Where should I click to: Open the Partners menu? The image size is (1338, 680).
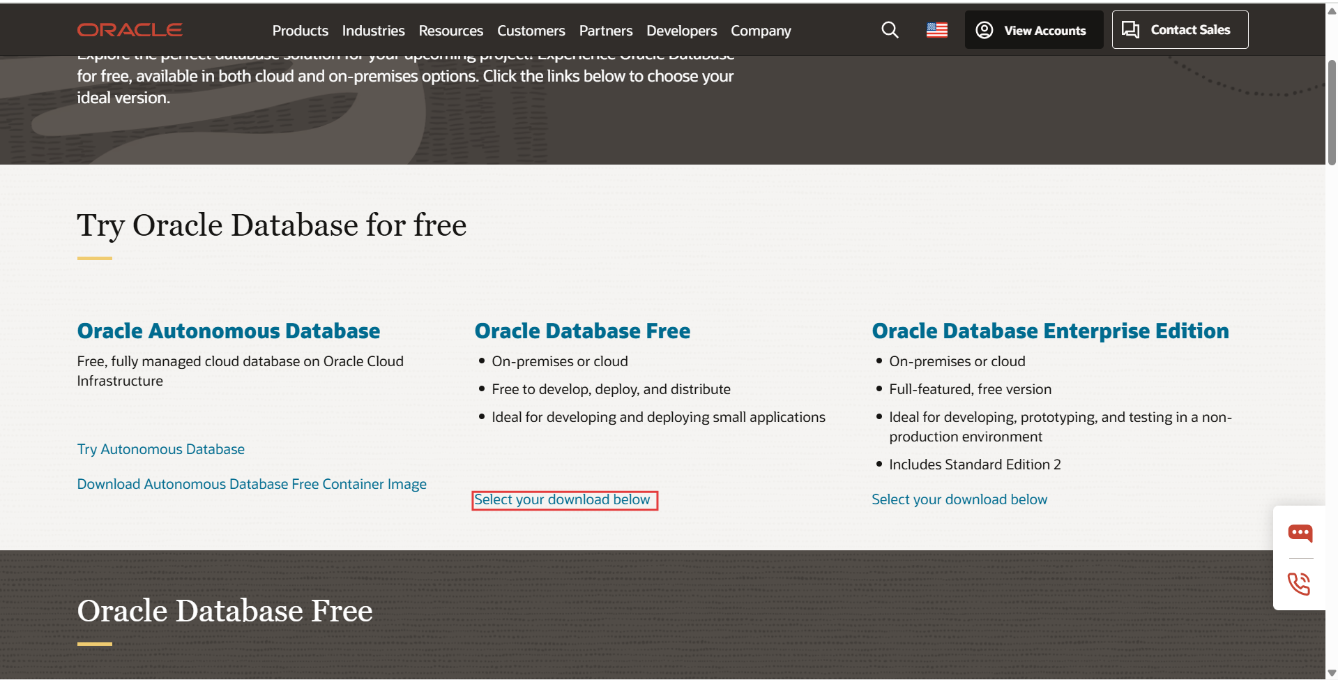pos(606,31)
